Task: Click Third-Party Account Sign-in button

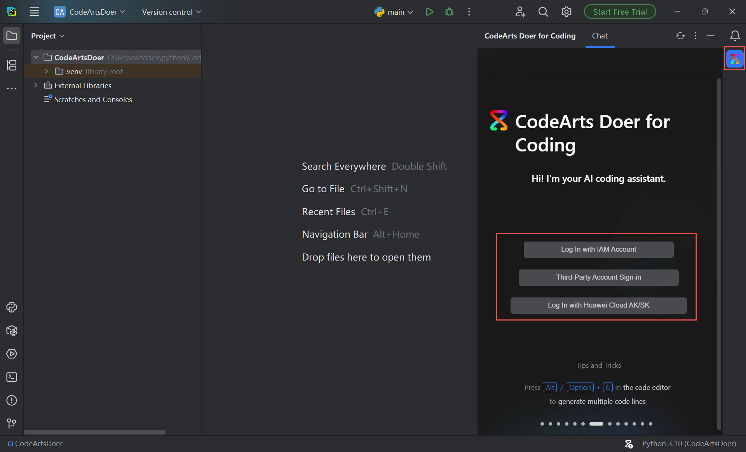Action: (x=598, y=277)
